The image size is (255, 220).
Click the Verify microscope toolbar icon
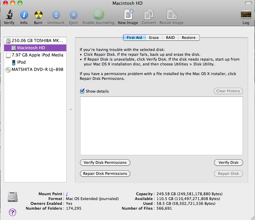pyautogui.click(x=9, y=15)
